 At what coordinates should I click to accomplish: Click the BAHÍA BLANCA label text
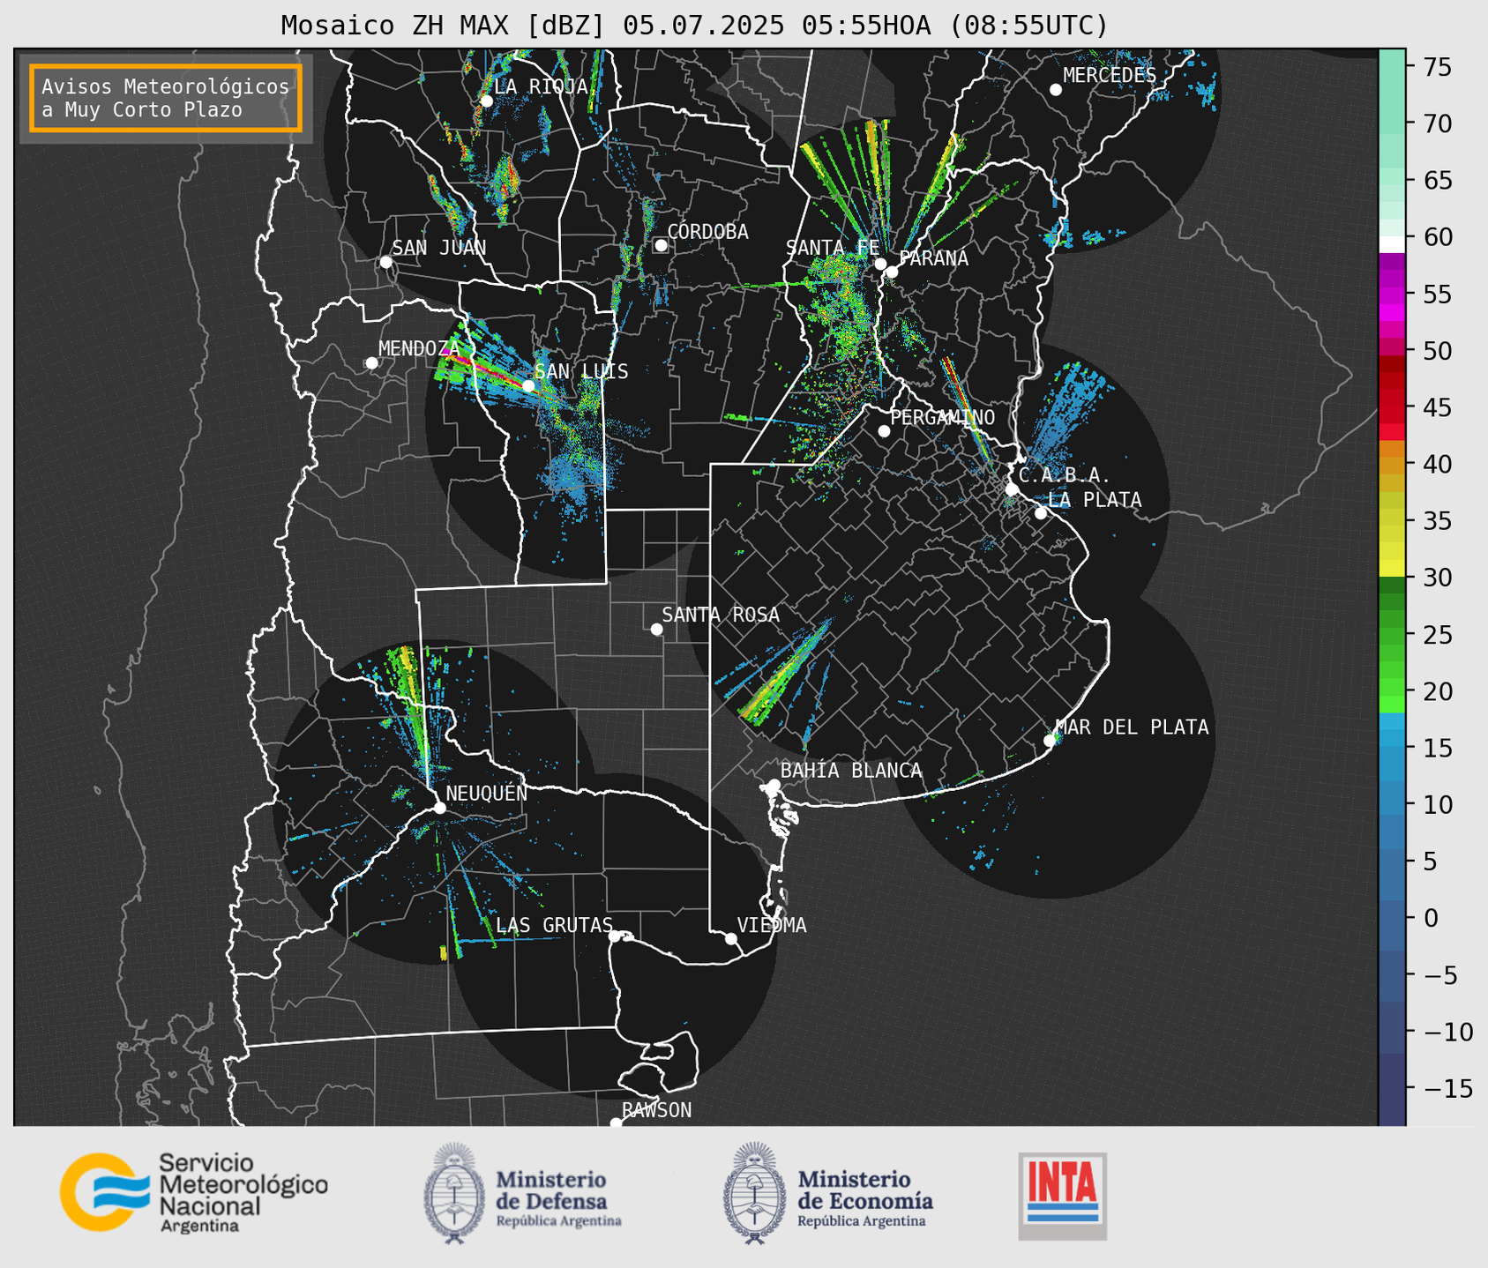click(x=851, y=771)
